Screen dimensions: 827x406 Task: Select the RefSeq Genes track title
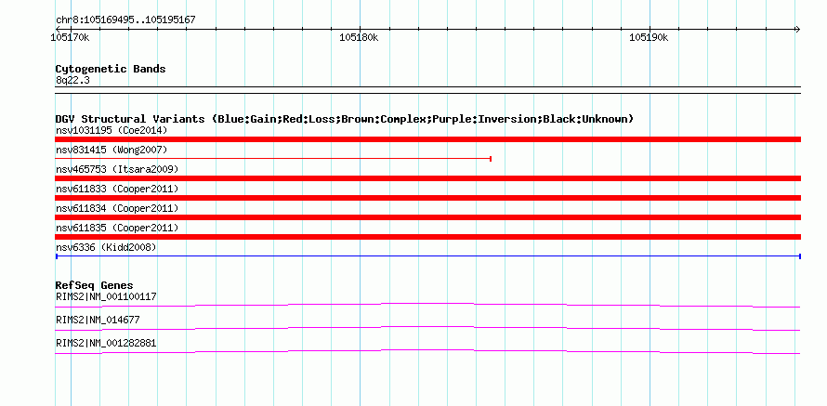coord(95,285)
